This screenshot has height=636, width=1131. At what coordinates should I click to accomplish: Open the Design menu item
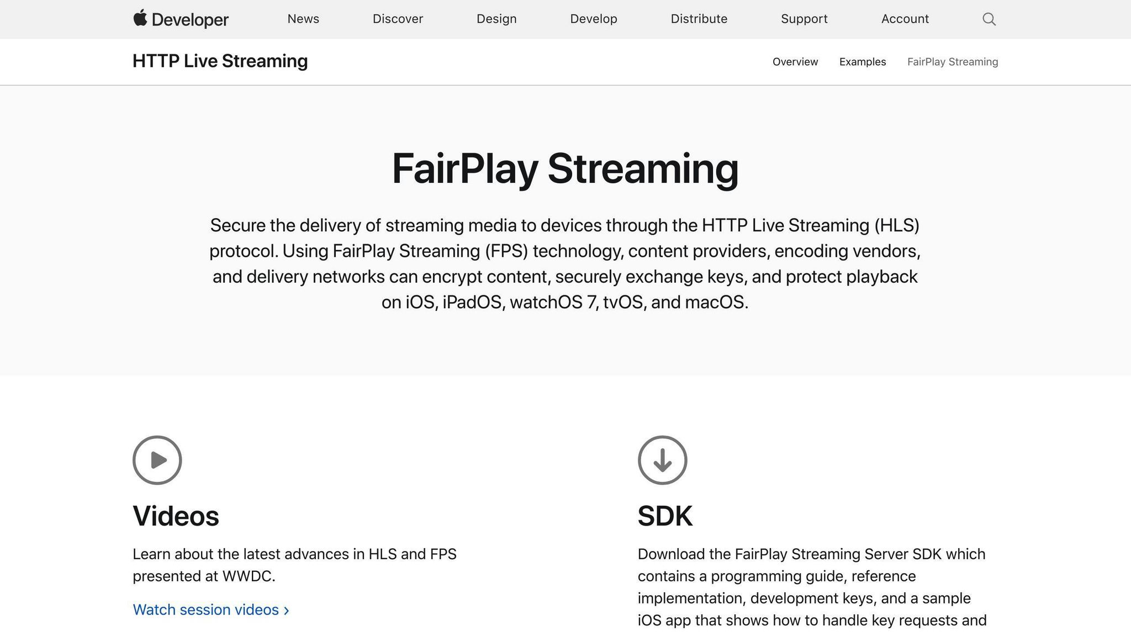pos(496,19)
